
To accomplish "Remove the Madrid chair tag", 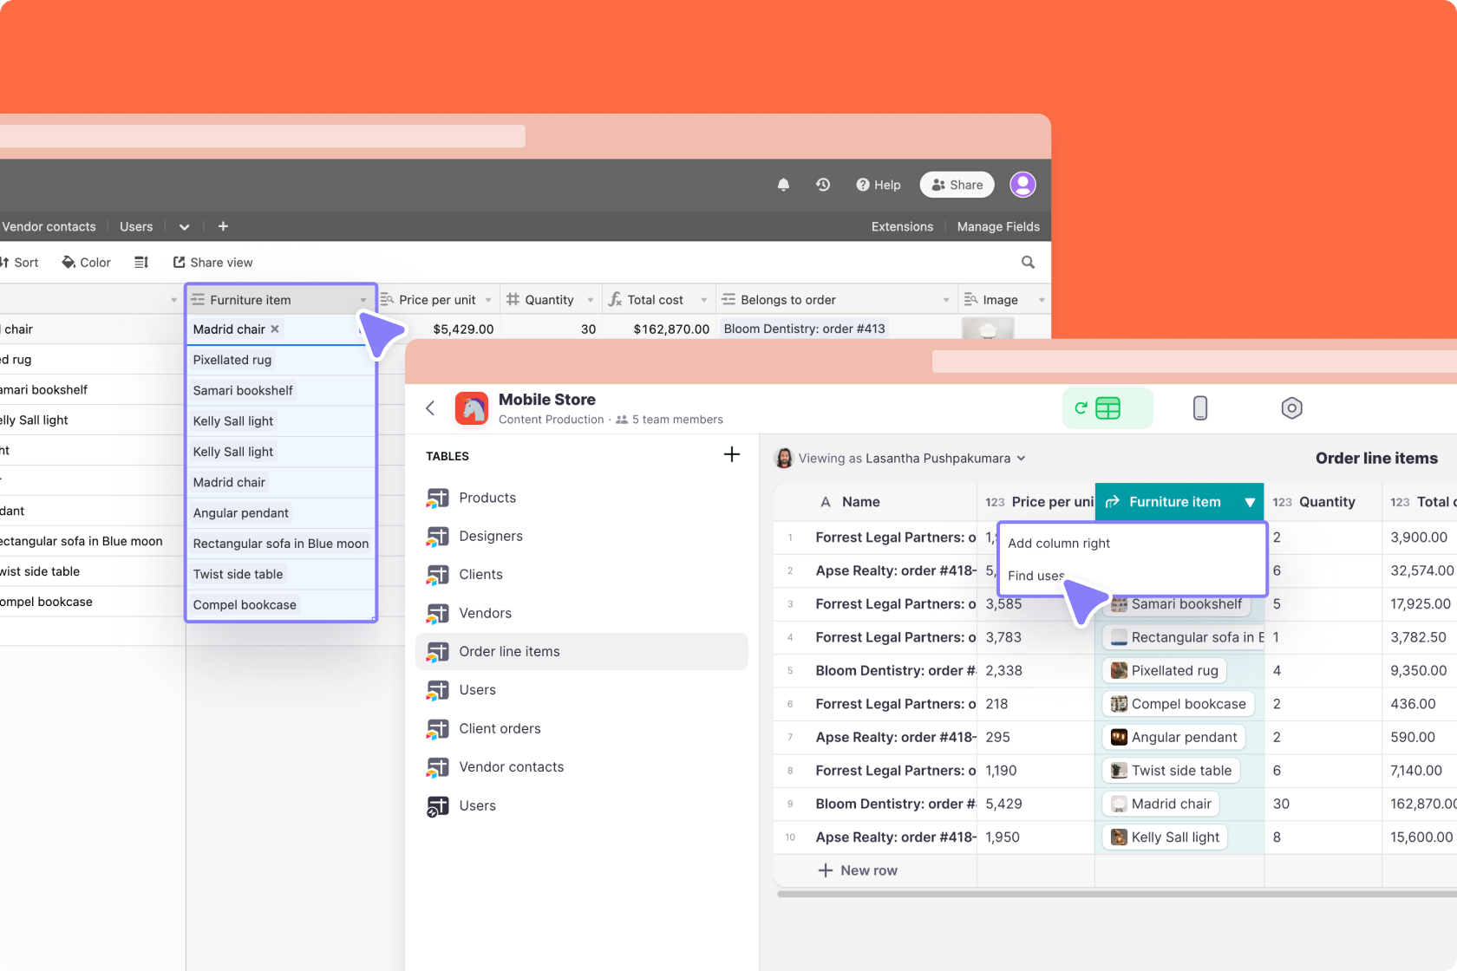I will click(275, 329).
